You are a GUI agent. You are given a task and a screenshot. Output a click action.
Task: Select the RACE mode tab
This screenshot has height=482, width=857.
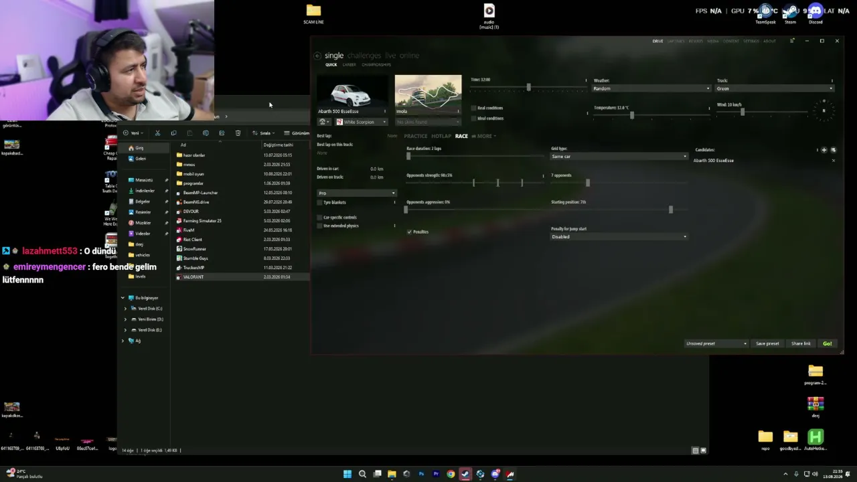(461, 136)
